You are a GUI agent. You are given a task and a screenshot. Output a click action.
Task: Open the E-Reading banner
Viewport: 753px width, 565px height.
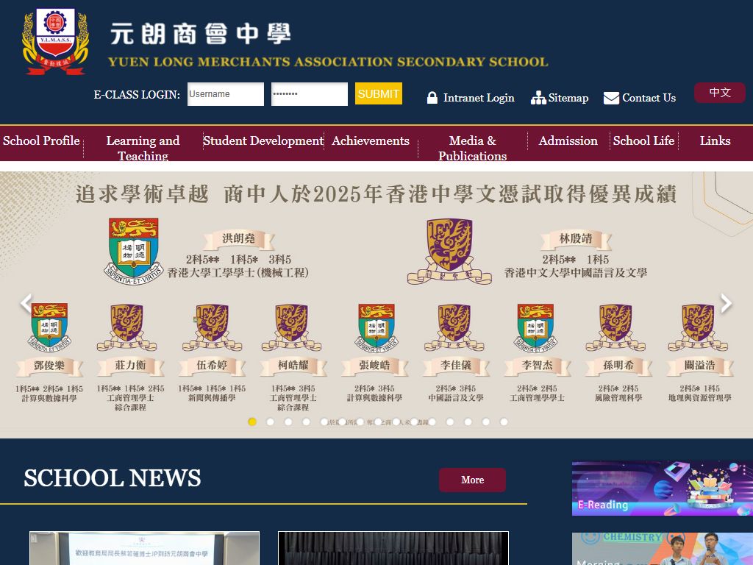pyautogui.click(x=663, y=488)
